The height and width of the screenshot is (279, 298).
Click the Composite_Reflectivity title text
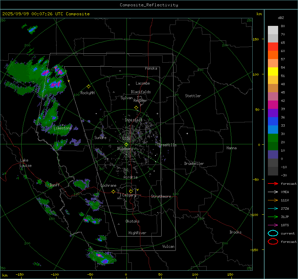[x=149, y=5]
